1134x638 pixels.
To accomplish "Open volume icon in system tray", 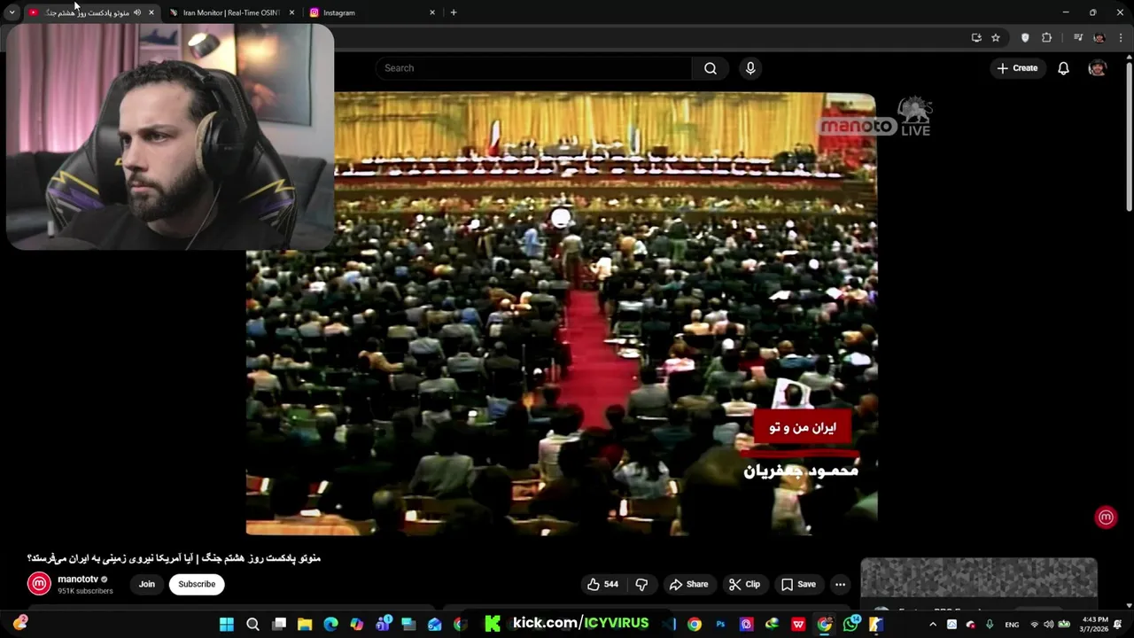I will (1049, 625).
